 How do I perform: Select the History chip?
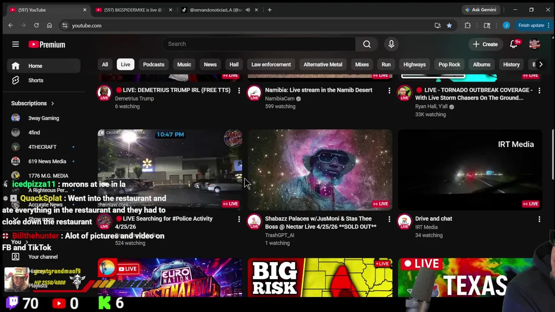tap(511, 65)
